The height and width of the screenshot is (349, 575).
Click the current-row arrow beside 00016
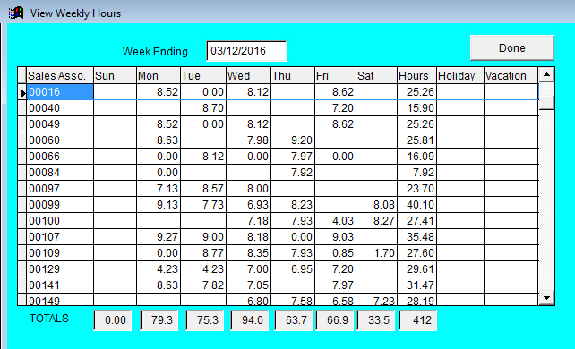[x=22, y=92]
